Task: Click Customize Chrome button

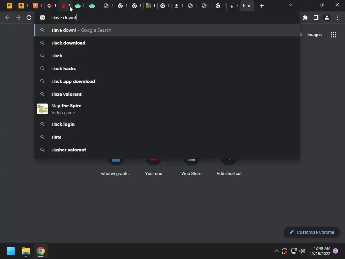Action: pyautogui.click(x=312, y=232)
